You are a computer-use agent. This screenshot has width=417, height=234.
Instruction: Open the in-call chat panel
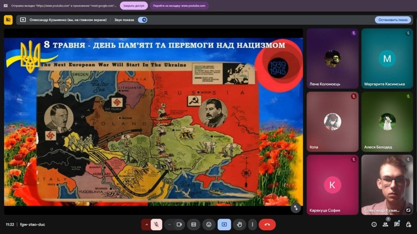pyautogui.click(x=397, y=224)
